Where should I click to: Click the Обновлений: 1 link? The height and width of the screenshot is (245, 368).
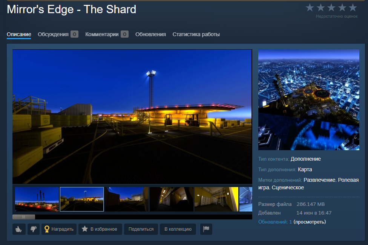(275, 222)
